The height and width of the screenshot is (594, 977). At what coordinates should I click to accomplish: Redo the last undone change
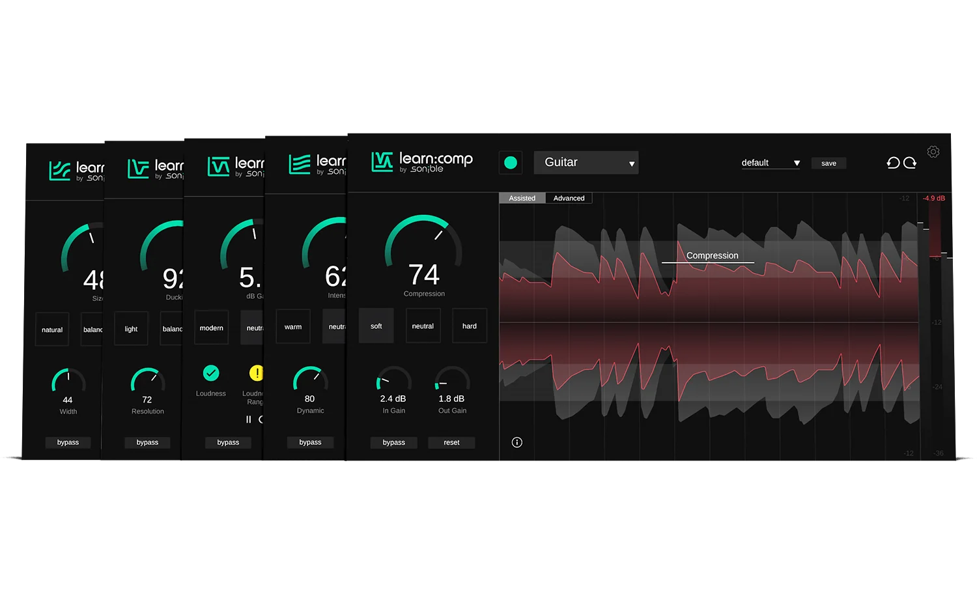pos(910,163)
